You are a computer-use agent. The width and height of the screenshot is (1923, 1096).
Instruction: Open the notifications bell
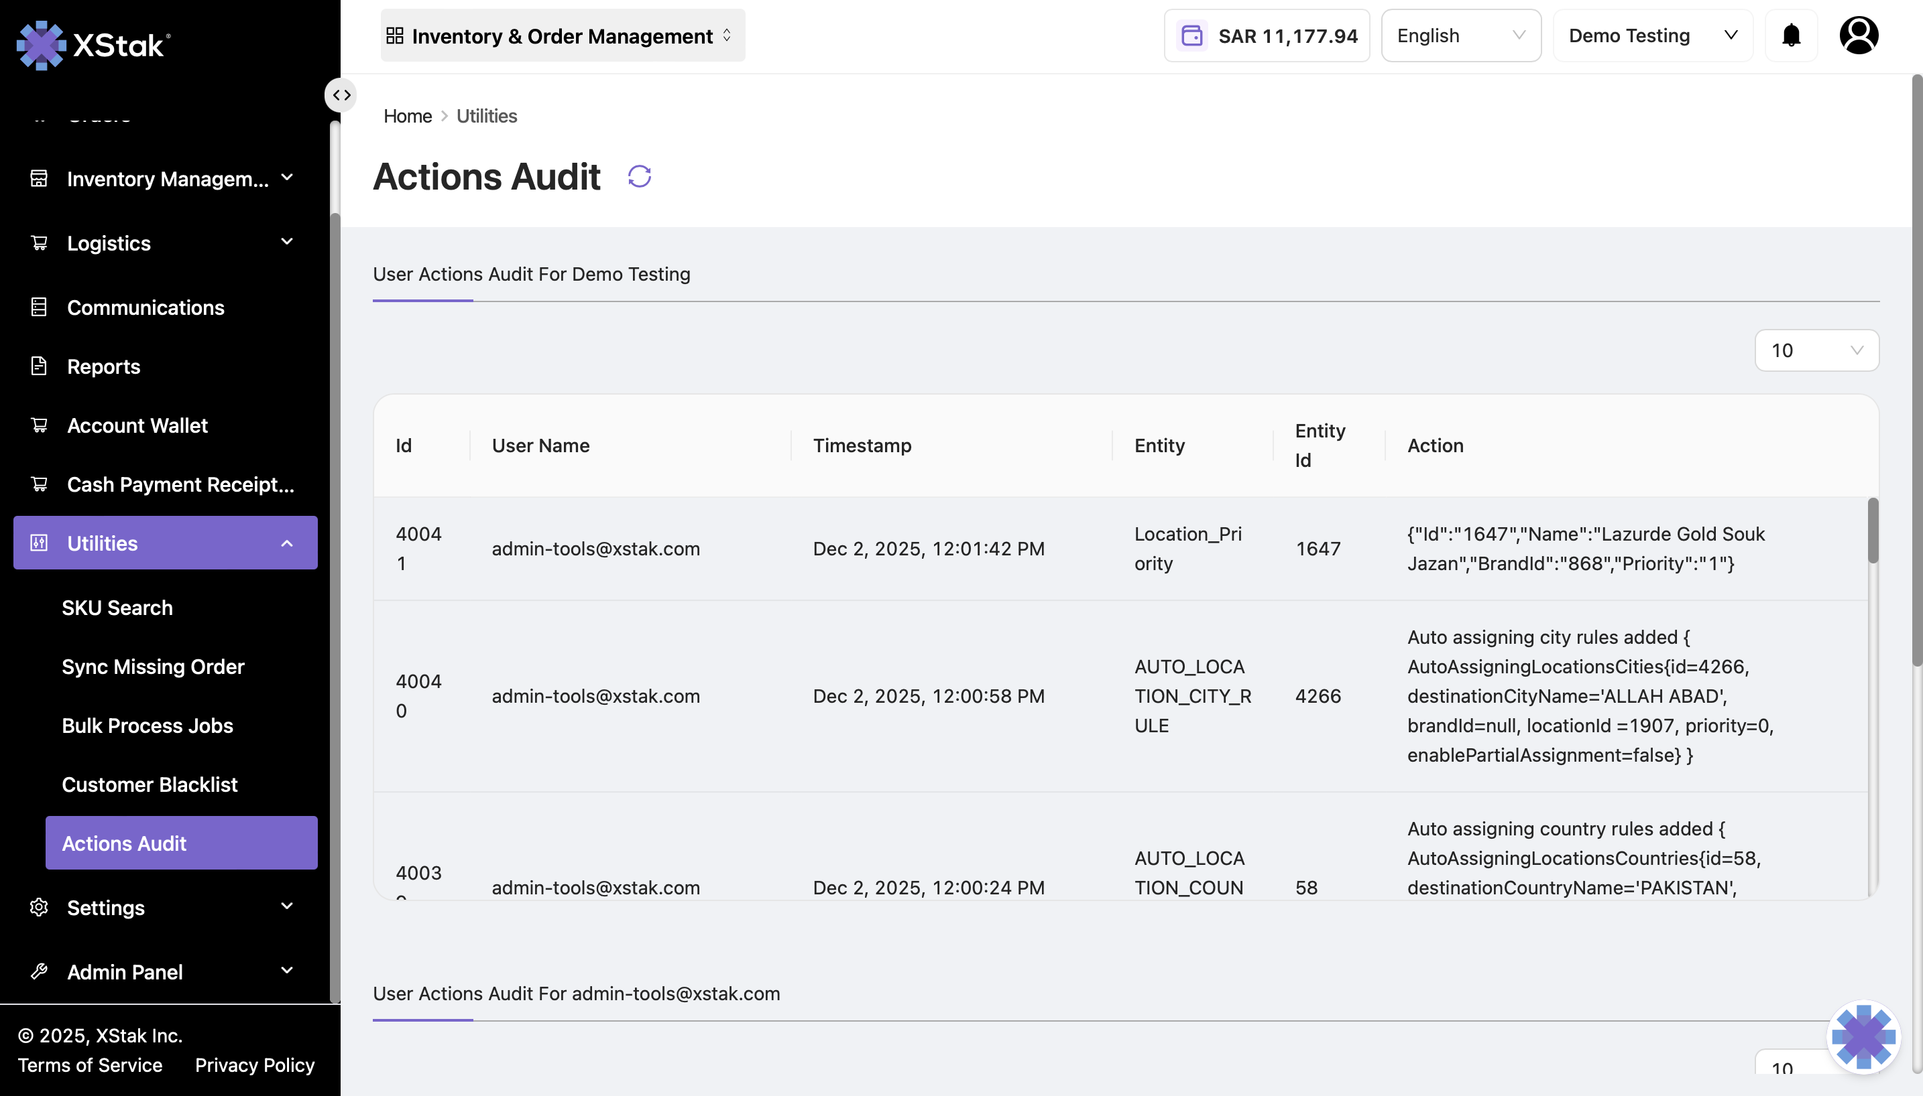pyautogui.click(x=1790, y=36)
